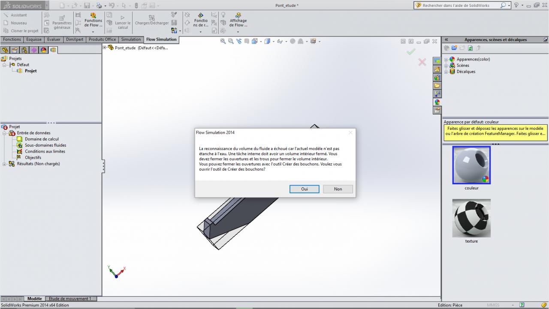Switch to Etude de mouvement 1 tab
Viewport: 549px width, 309px height.
point(71,299)
